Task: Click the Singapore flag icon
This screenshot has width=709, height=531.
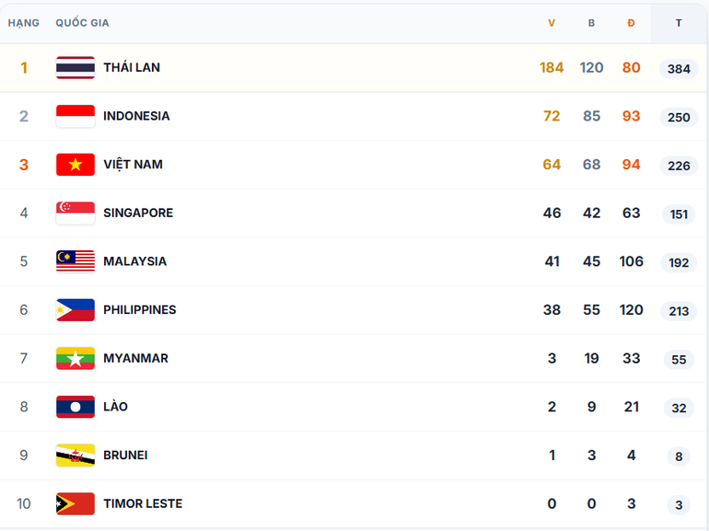Action: point(75,213)
